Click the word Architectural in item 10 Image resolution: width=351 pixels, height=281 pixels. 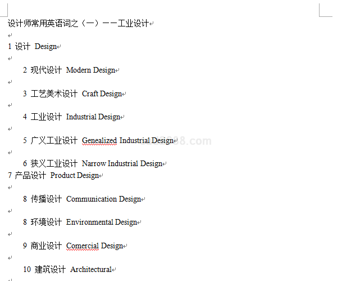pyautogui.click(x=91, y=270)
